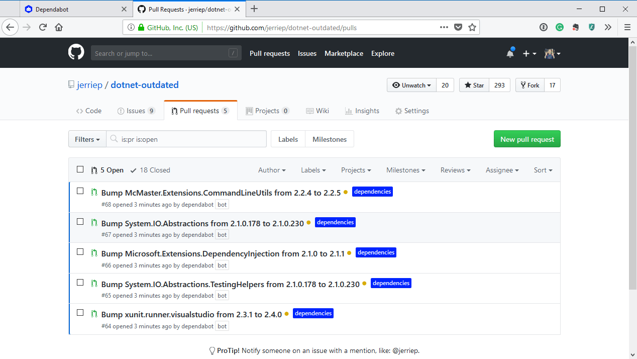Click the Pocket save icon

click(x=458, y=27)
